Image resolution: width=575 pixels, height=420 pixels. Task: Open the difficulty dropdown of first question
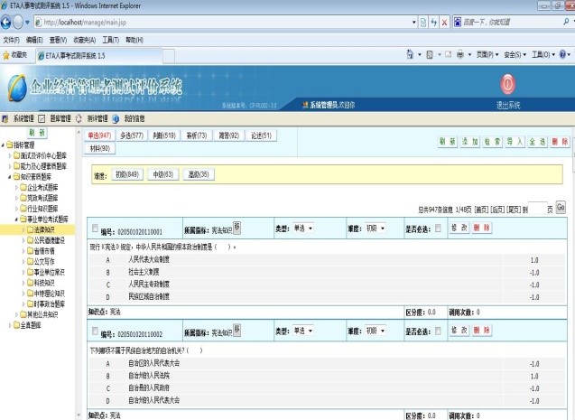pos(376,229)
